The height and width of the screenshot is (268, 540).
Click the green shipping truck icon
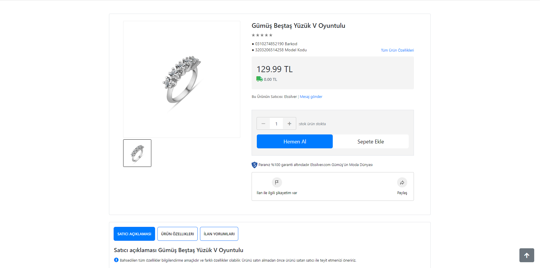[x=259, y=79]
